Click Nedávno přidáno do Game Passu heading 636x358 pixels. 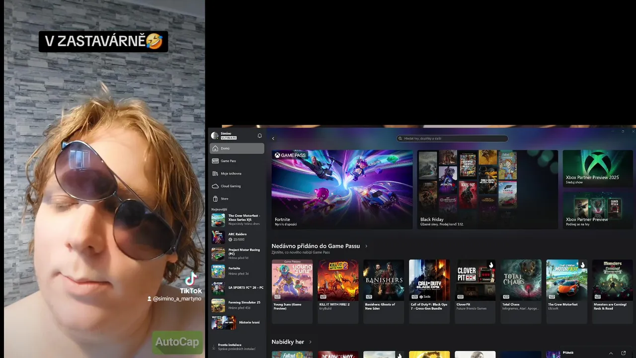tap(316, 246)
